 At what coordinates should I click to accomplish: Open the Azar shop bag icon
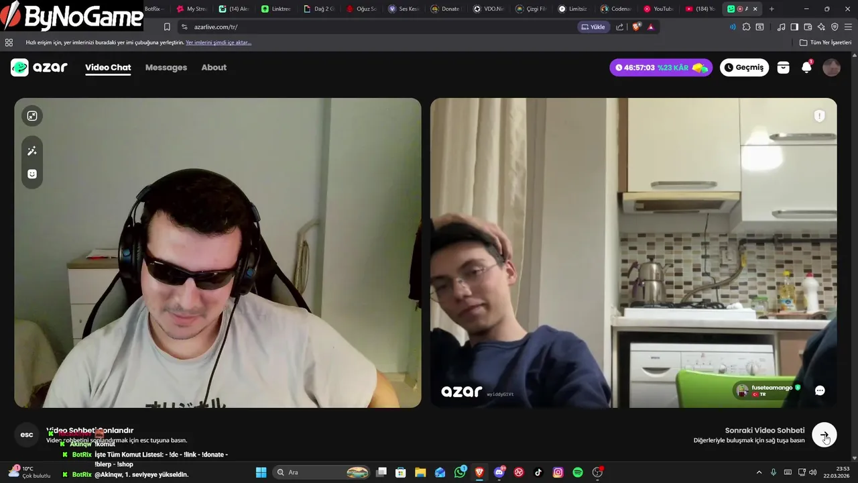[783, 68]
